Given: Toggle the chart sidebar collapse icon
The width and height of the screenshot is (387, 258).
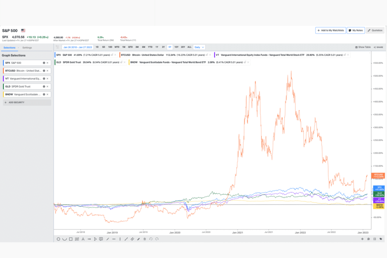Looking at the screenshot, I should [57, 47].
